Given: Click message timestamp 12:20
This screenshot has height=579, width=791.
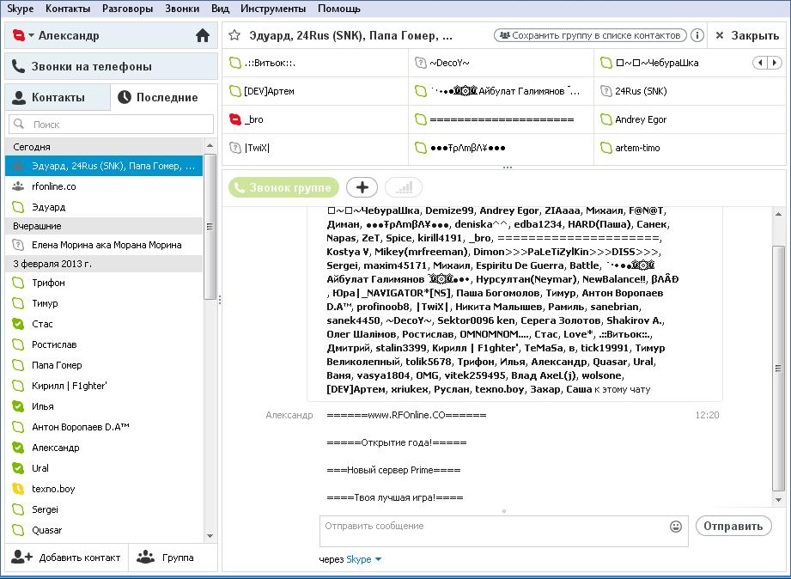Looking at the screenshot, I should pyautogui.click(x=707, y=415).
